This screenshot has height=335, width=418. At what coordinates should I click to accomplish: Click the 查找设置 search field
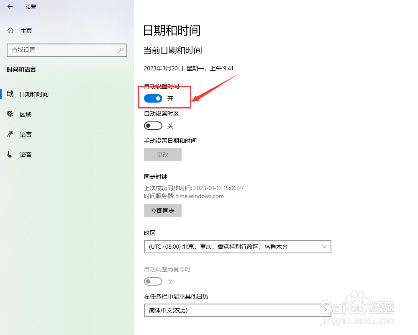coord(67,50)
